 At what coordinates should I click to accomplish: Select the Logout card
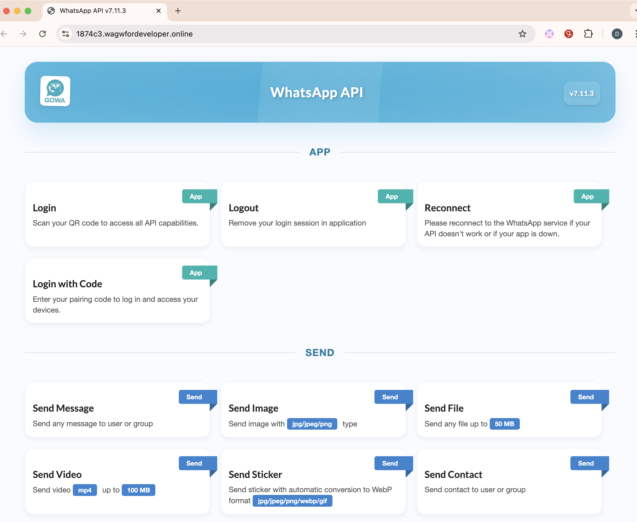point(313,214)
